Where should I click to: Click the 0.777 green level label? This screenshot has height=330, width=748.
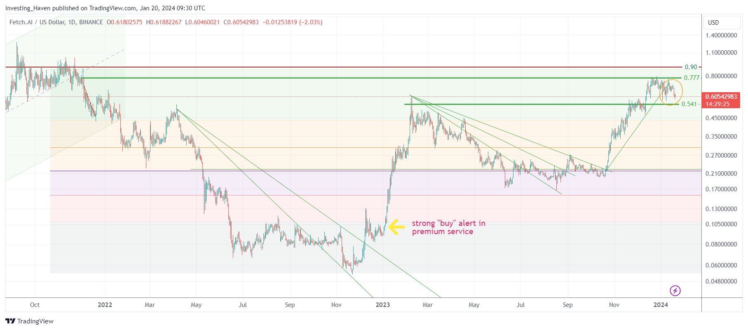[x=692, y=78]
